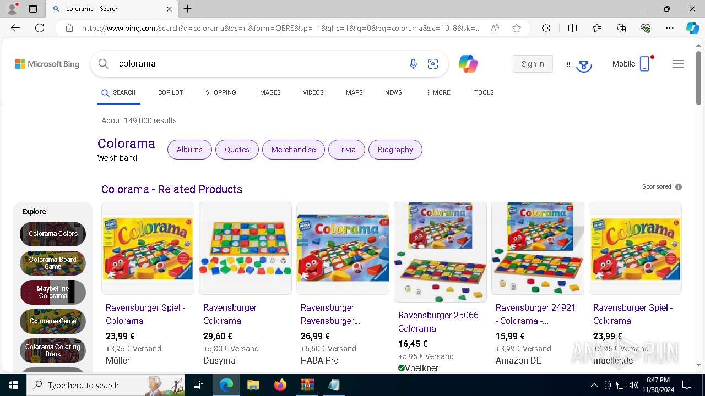
Task: Click the browser address bar
Action: 281,28
